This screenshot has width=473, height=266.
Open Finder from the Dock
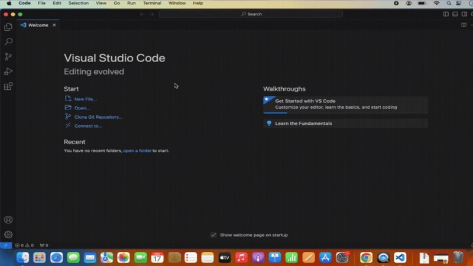[22, 258]
